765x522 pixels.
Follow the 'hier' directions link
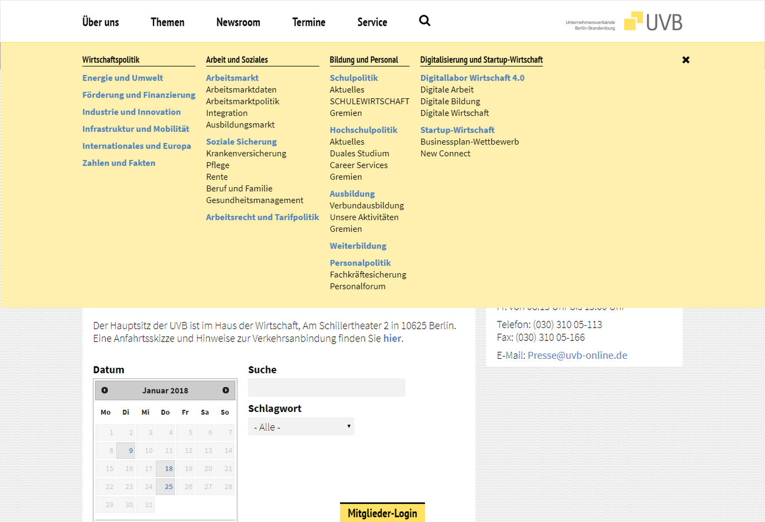point(391,338)
